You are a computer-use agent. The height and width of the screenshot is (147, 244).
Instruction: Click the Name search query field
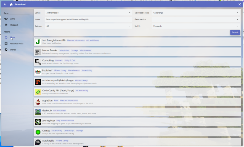point(88,19)
